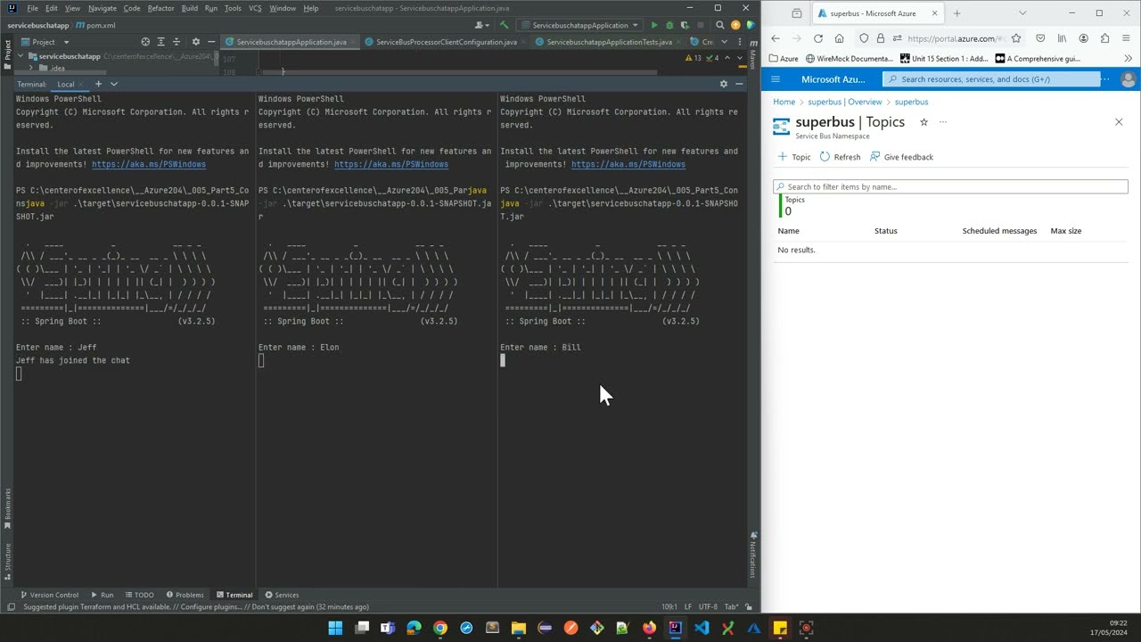Viewport: 1141px width, 642px height.
Task: Open the Navigate menu
Action: (103, 8)
